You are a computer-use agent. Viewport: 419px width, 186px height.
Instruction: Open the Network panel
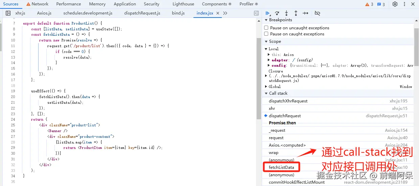pos(37,4)
